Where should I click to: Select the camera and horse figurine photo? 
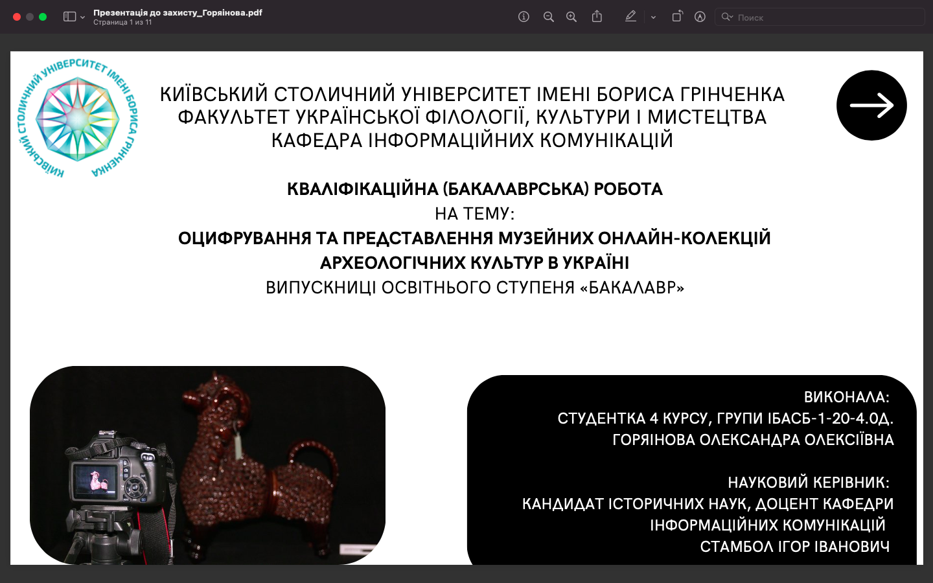(207, 465)
